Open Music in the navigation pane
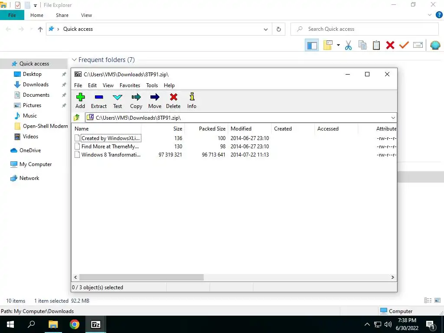The width and height of the screenshot is (444, 333). click(30, 115)
